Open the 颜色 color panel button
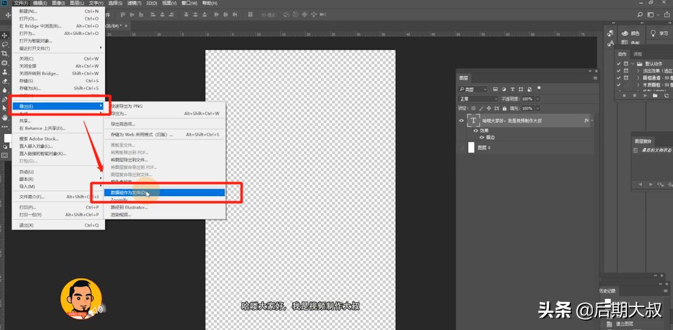Screen dimensions: 673x330 631,33
